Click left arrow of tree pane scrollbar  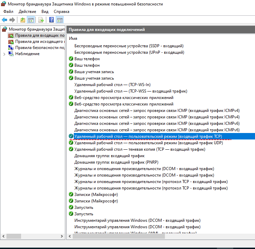click(3, 236)
